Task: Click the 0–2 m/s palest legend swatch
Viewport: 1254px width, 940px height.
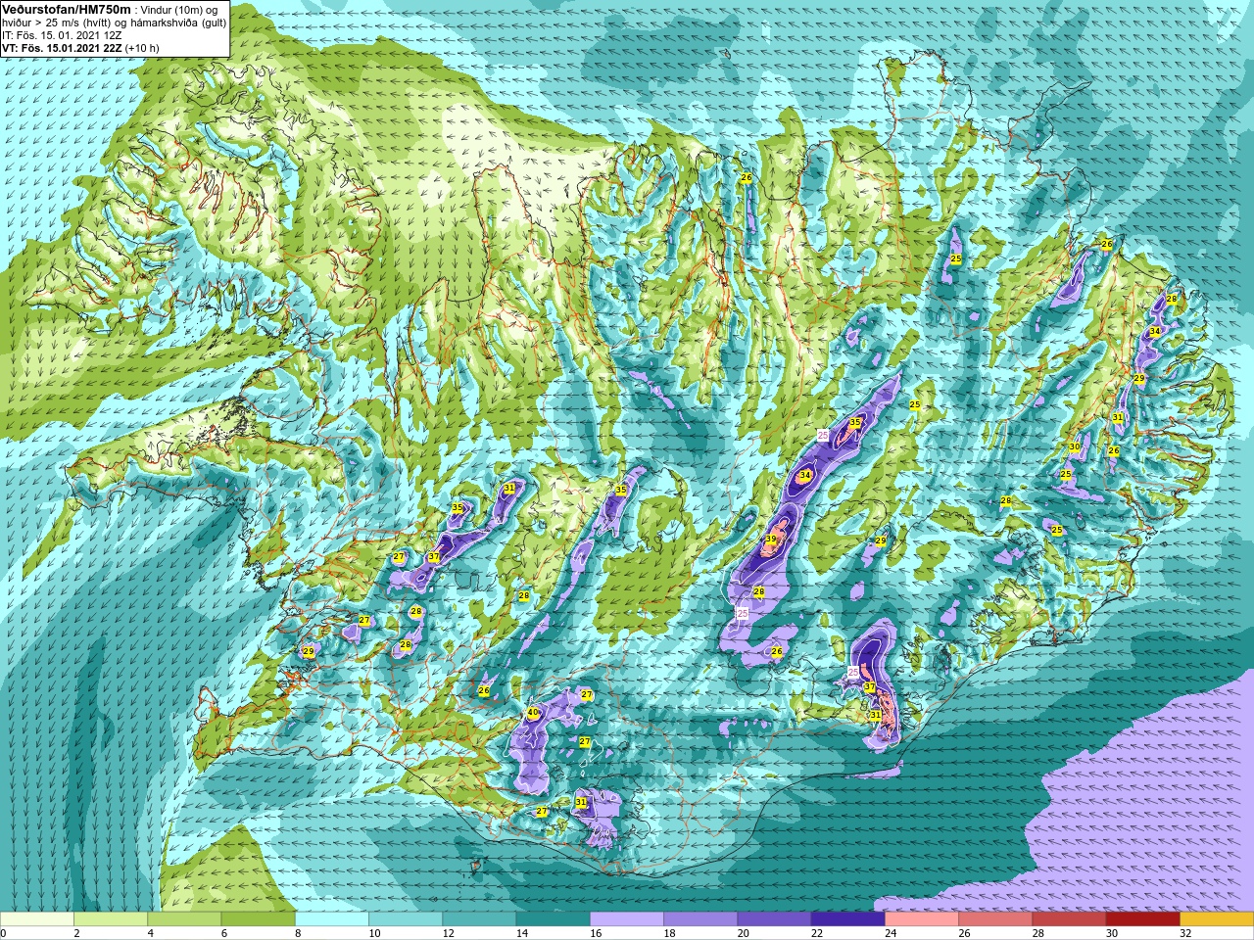Action: pos(37,919)
